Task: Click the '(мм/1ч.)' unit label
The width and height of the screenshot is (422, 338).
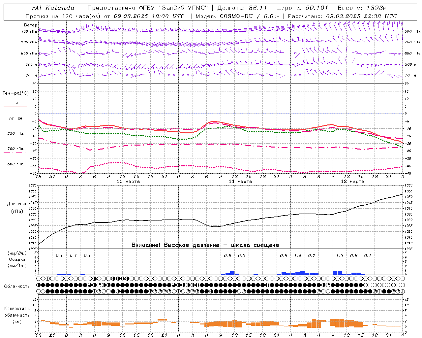Action: point(17,266)
